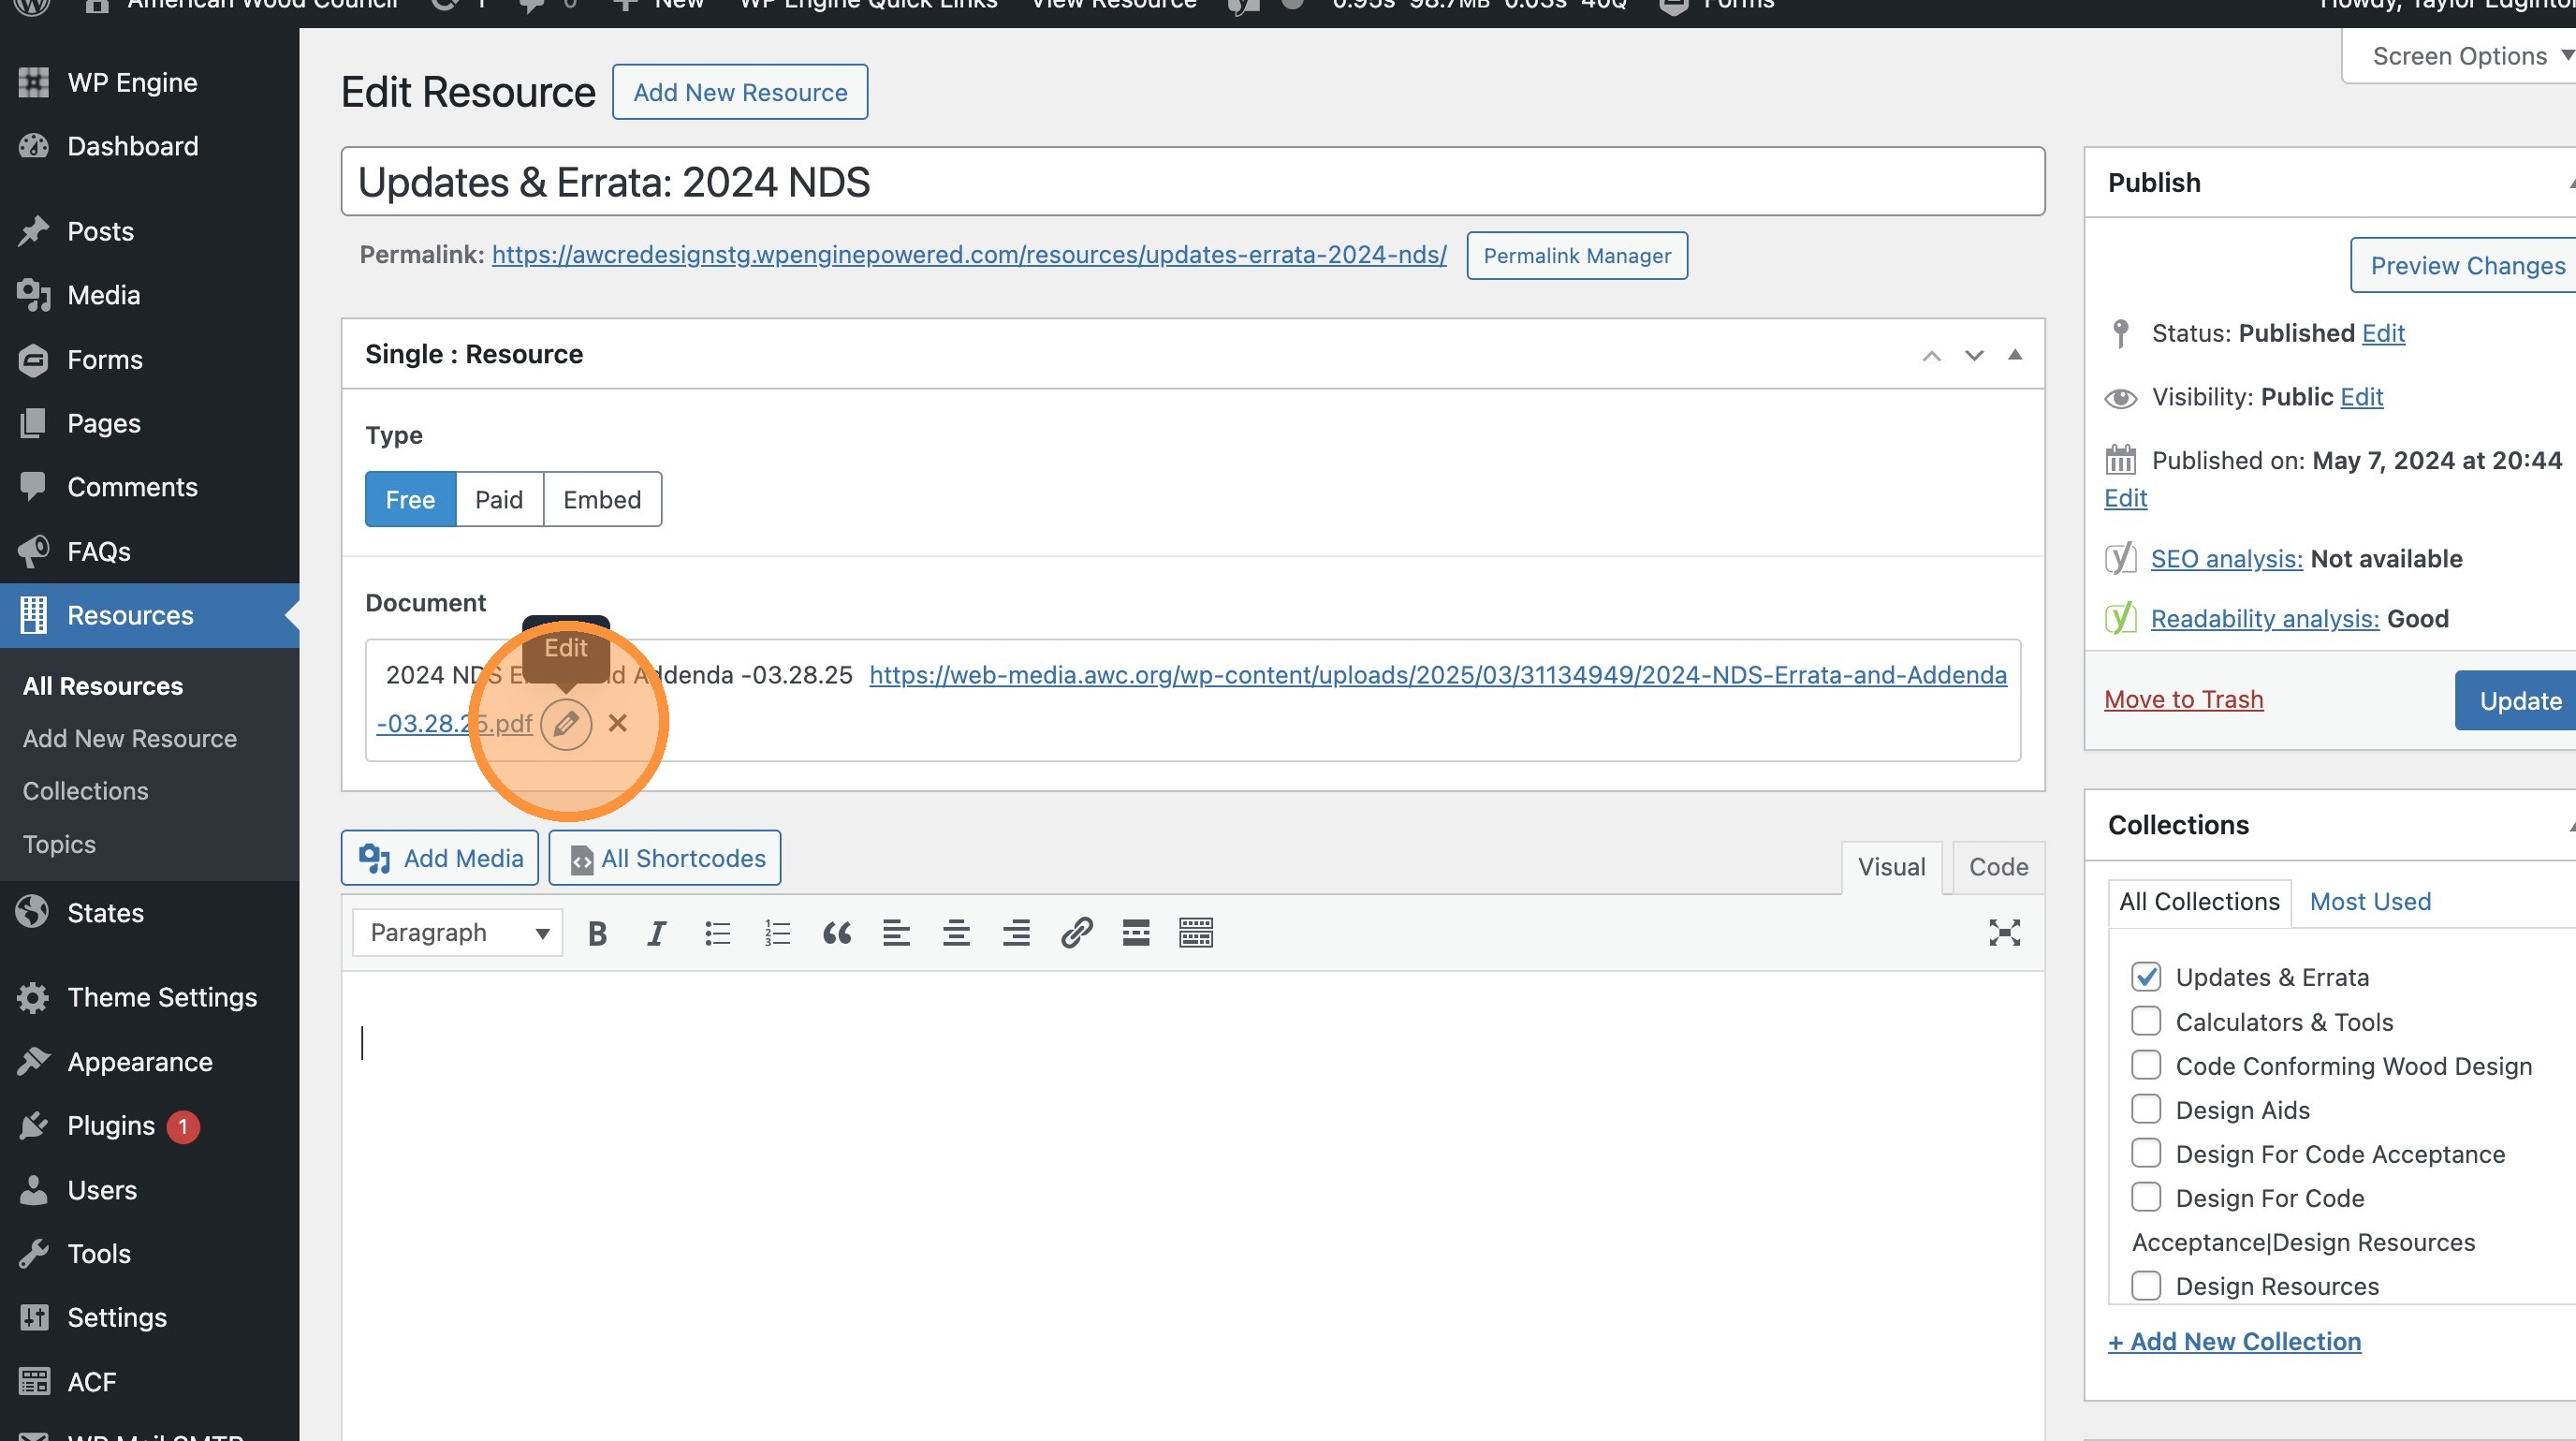This screenshot has width=2576, height=1441.
Task: Open the Paragraph format dropdown
Action: (458, 933)
